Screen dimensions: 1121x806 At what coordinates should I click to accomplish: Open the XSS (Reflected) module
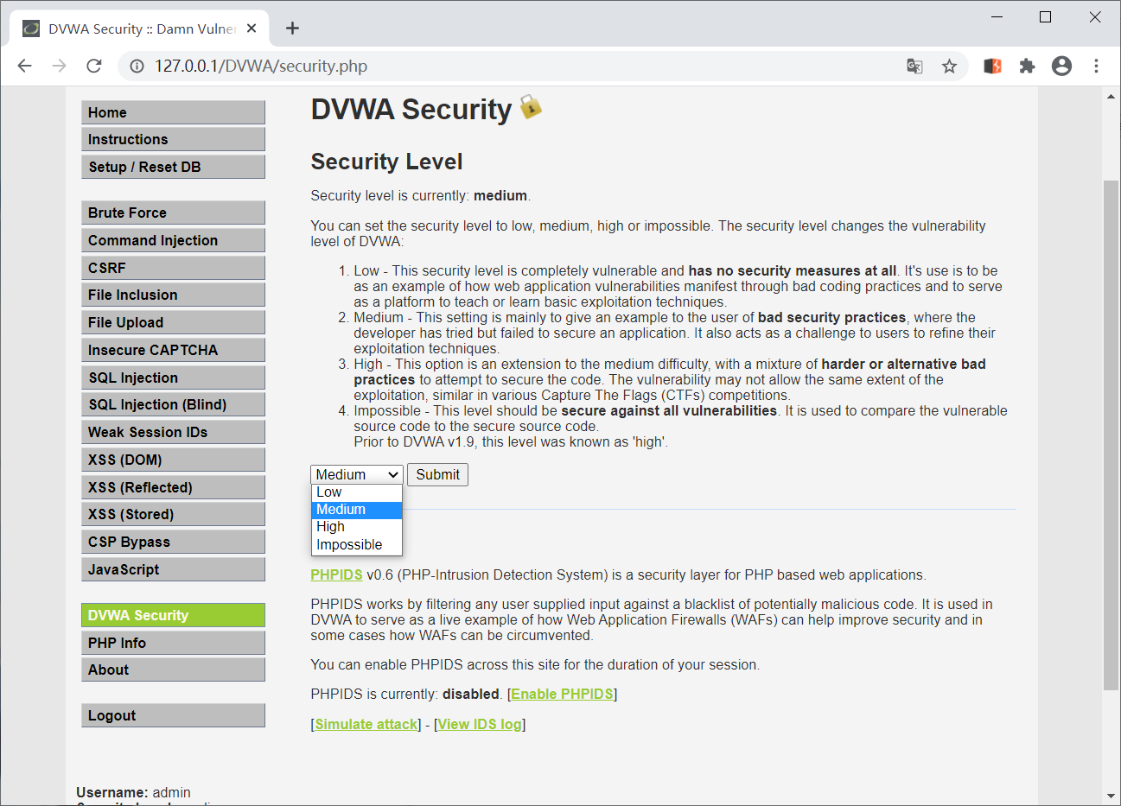(173, 487)
